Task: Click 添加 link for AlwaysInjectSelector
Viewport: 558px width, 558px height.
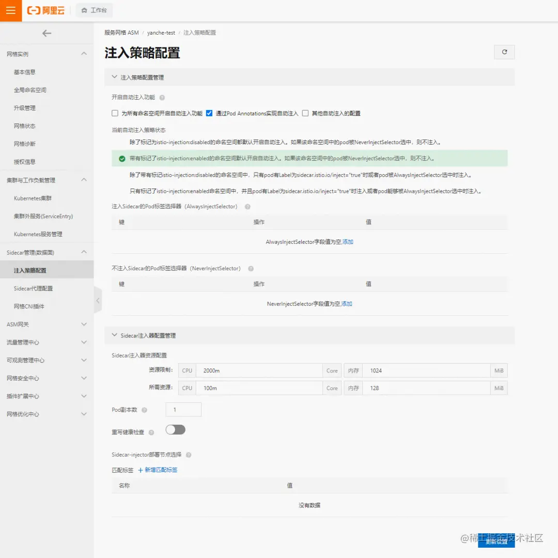Action: tap(348, 242)
